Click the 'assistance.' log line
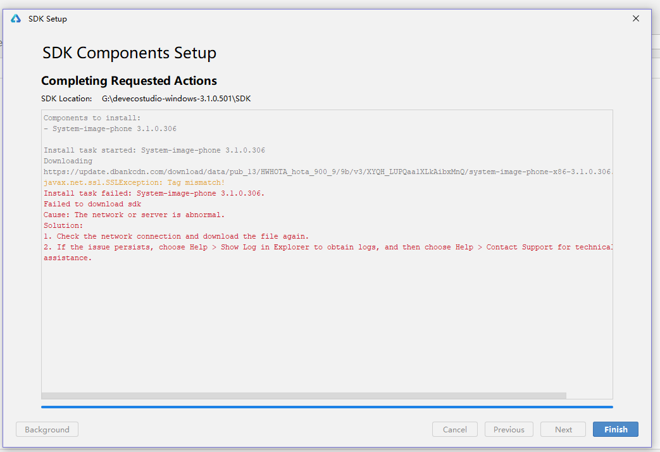Viewport: 660px width, 452px height. coord(68,258)
